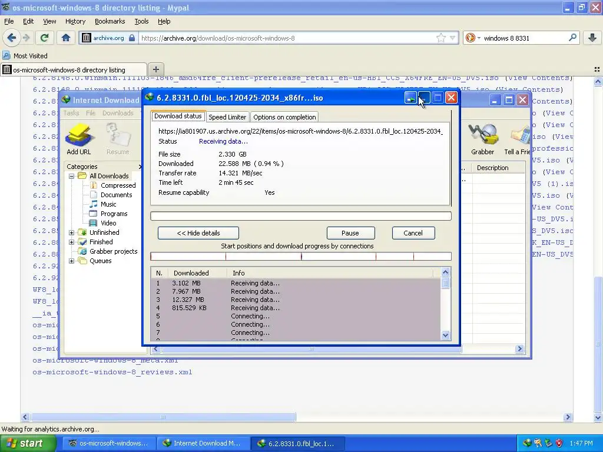Open the URL bar history dropdown arrow
The height and width of the screenshot is (452, 603).
[x=453, y=38]
